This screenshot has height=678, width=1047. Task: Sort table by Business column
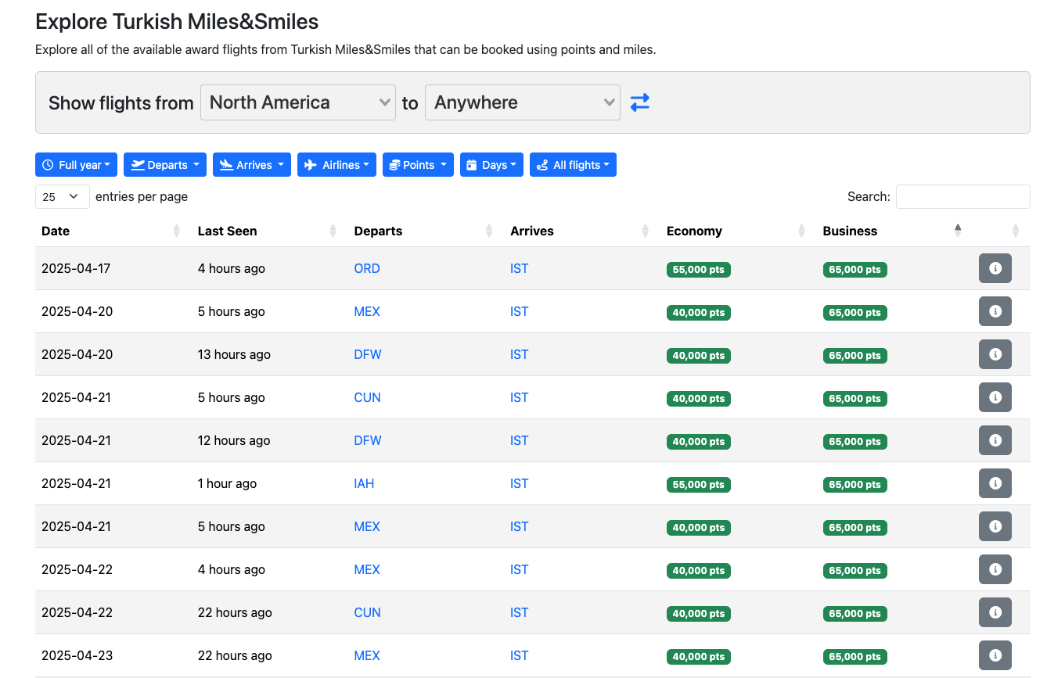850,231
